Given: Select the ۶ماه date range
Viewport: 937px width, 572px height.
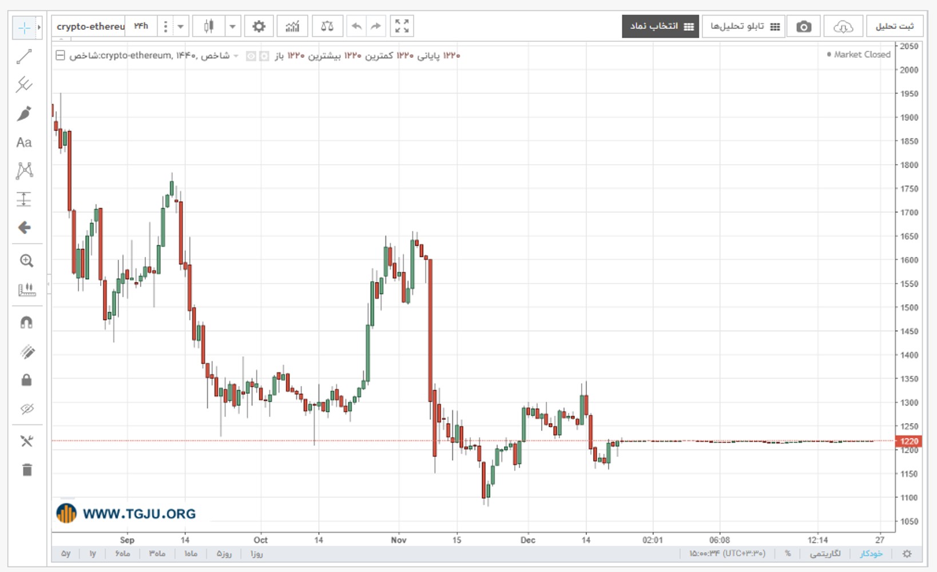Looking at the screenshot, I should pos(122,554).
